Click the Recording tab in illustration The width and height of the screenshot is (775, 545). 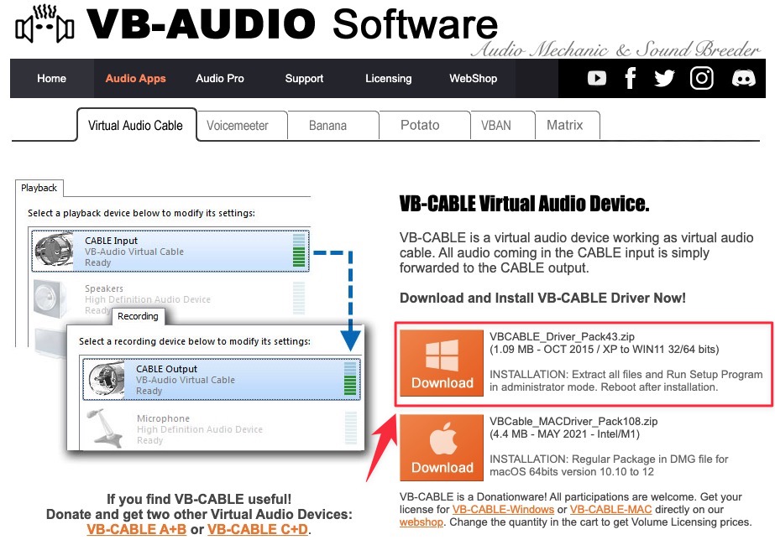click(x=138, y=316)
